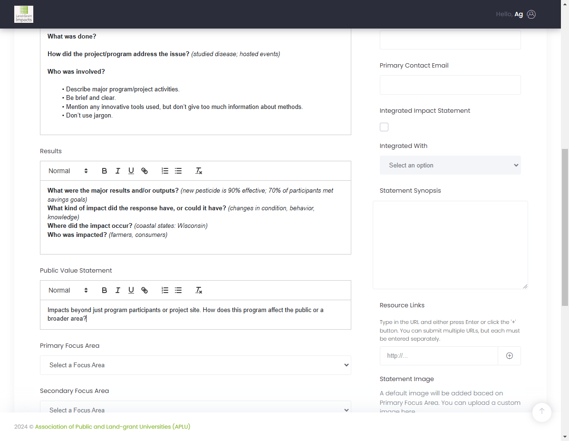Screen dimensions: 569x441
Task: Click the 'Be brief and clear.' bullet
Action: pos(91,98)
